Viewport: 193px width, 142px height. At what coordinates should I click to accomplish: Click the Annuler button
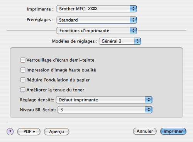(145, 131)
